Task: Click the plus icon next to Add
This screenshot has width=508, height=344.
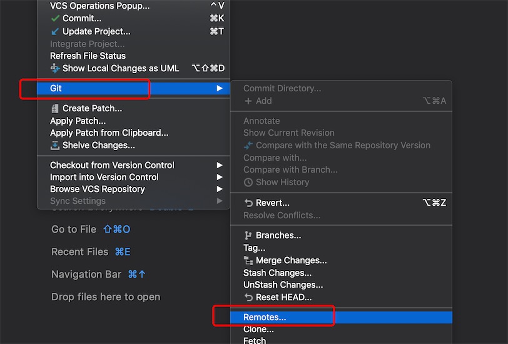Action: click(248, 101)
